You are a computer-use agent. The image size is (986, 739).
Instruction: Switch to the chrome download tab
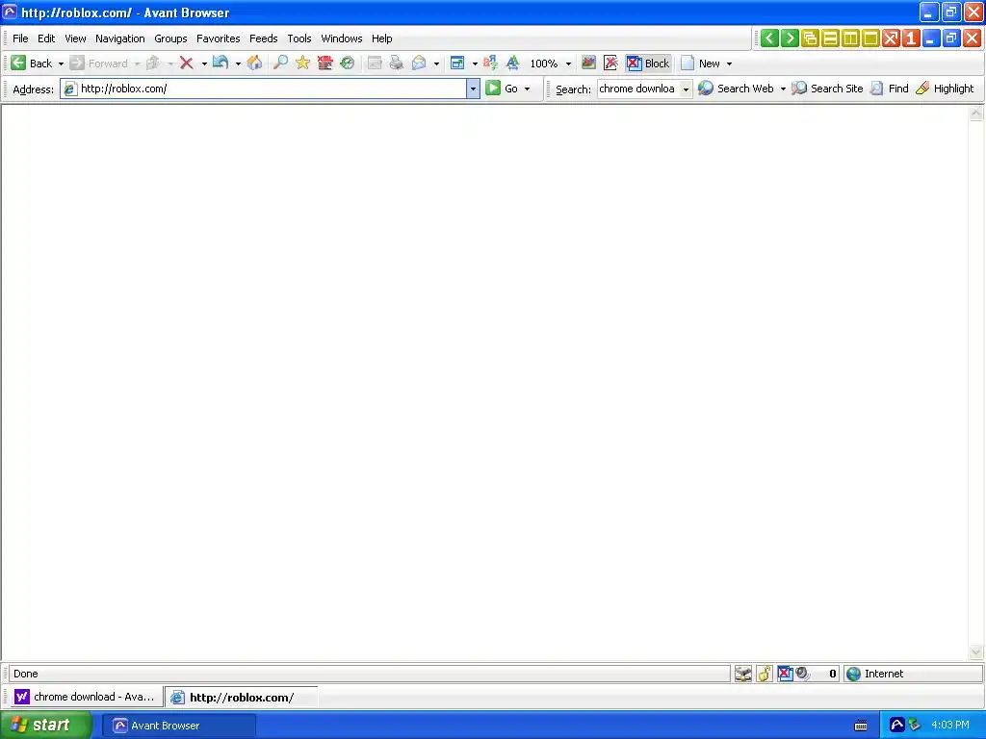[87, 697]
